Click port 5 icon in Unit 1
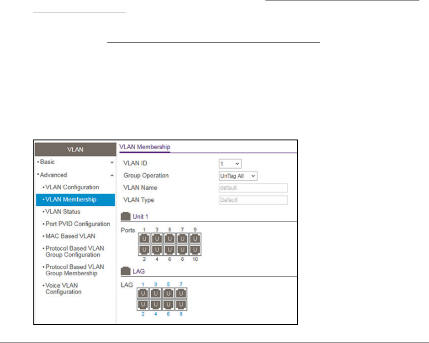 click(x=169, y=239)
